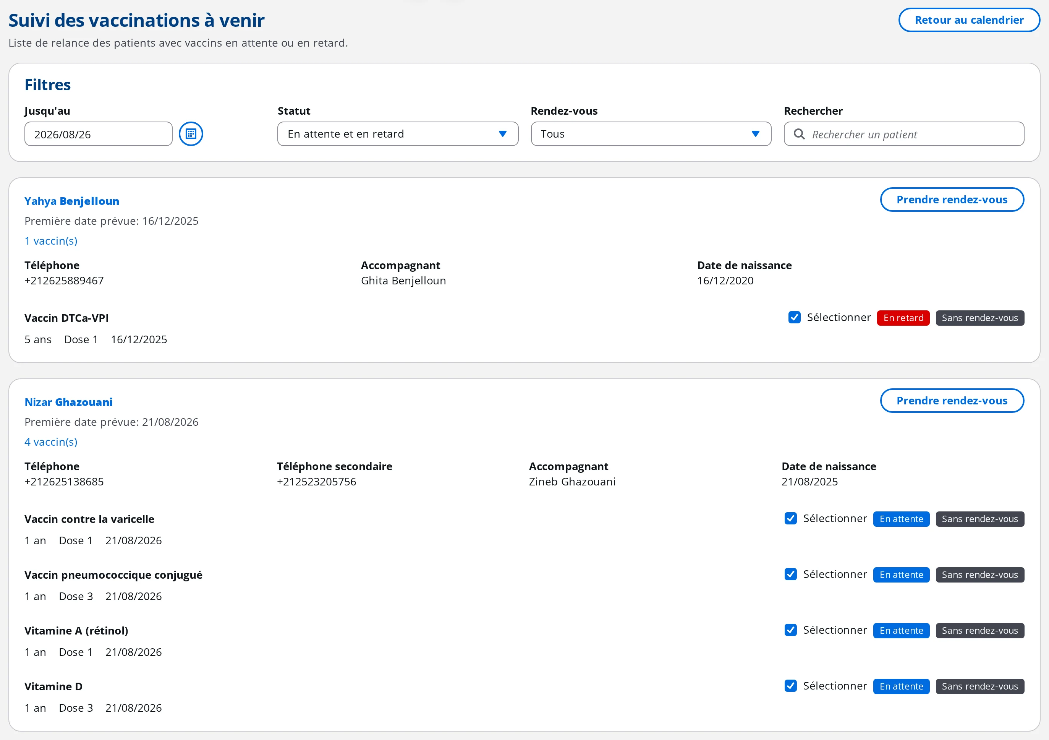Screen dimensions: 1049x740
Task: Click accompagnant name Ghita Benjelloun
Action: click(x=403, y=281)
